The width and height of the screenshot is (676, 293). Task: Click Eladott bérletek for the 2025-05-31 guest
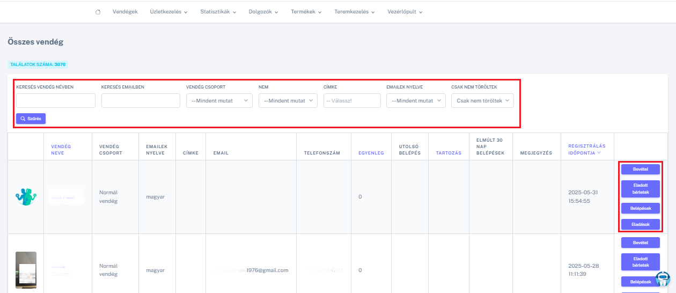pos(641,189)
